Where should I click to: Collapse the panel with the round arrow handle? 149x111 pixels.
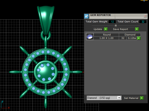(116, 25)
